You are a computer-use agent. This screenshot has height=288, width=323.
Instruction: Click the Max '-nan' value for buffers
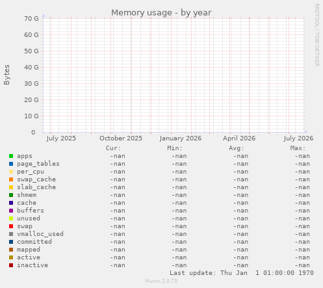[302, 211]
